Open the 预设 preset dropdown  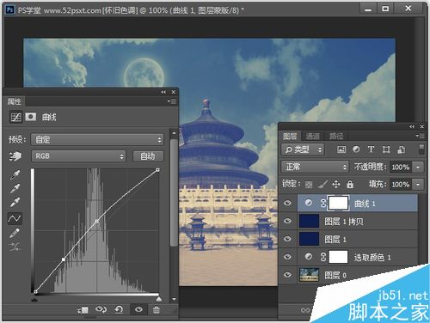click(x=97, y=140)
